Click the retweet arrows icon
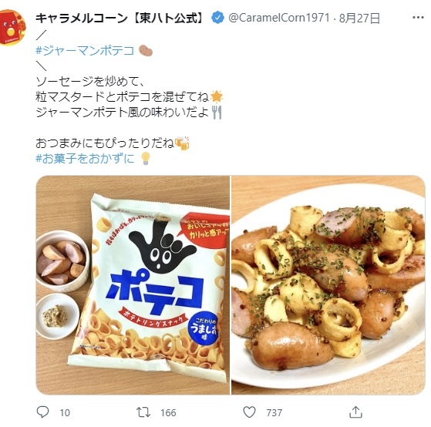Image resolution: width=431 pixels, height=427 pixels. pyautogui.click(x=143, y=412)
